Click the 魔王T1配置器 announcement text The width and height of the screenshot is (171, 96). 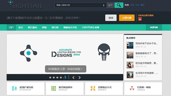click(x=44, y=18)
